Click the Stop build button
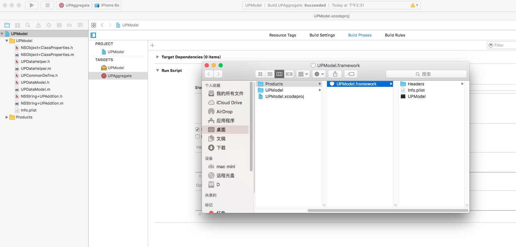Screen dimensions: 516x247 tap(47, 5)
